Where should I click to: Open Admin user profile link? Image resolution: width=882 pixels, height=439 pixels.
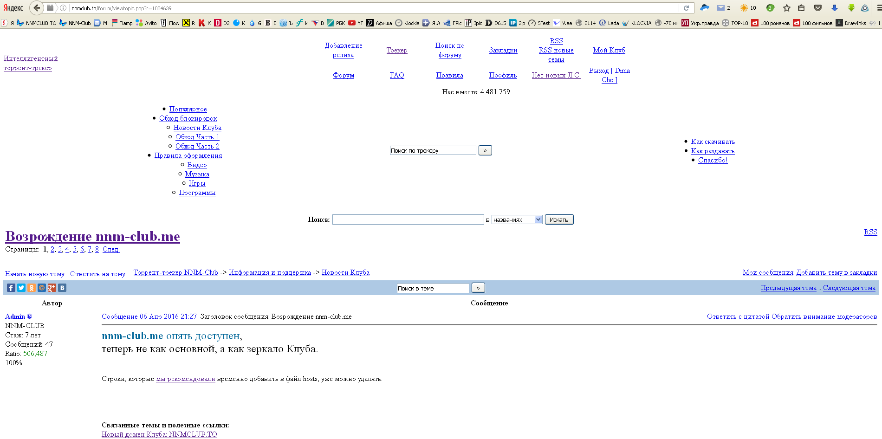[15, 316]
